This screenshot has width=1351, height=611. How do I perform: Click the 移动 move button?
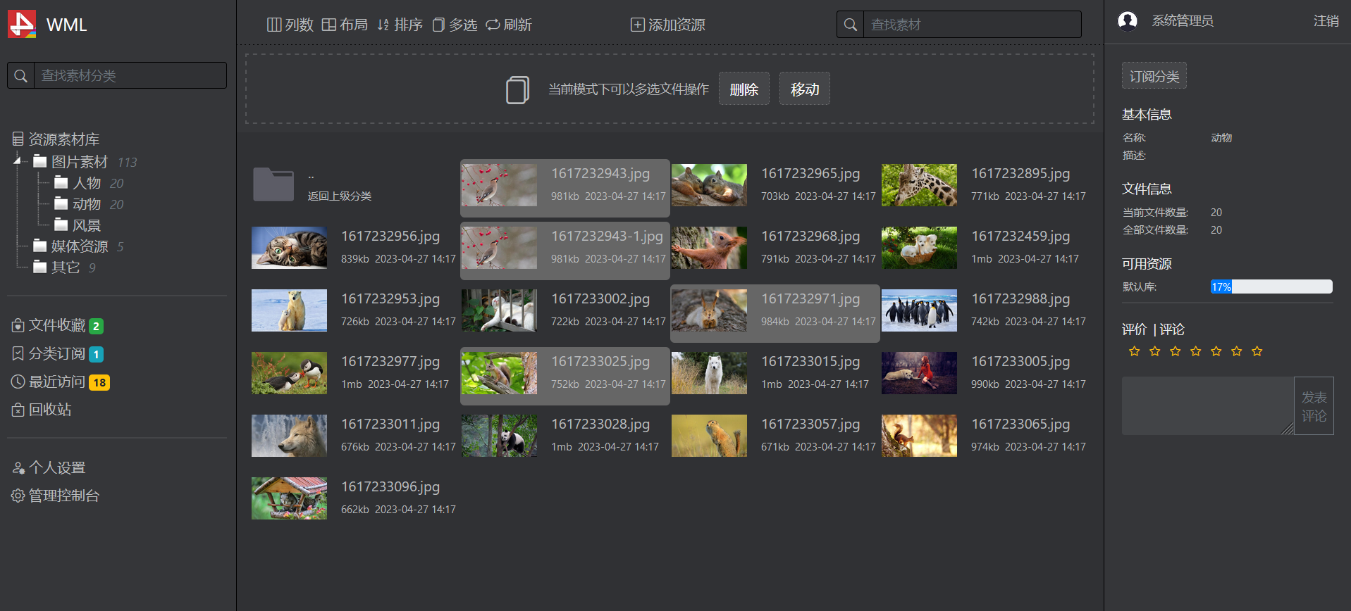pos(805,89)
